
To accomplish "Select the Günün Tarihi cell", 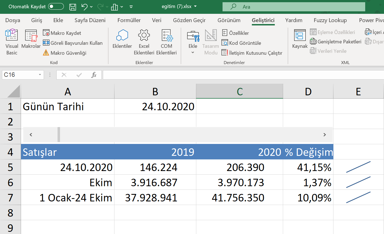I will click(68, 106).
